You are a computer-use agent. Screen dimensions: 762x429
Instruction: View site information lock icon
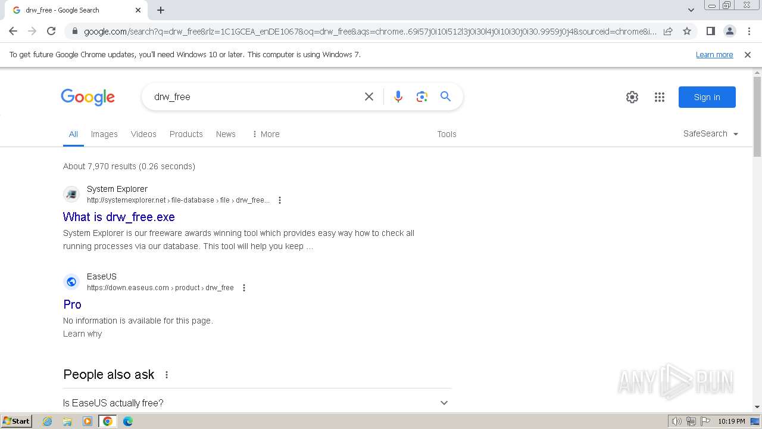pyautogui.click(x=74, y=31)
